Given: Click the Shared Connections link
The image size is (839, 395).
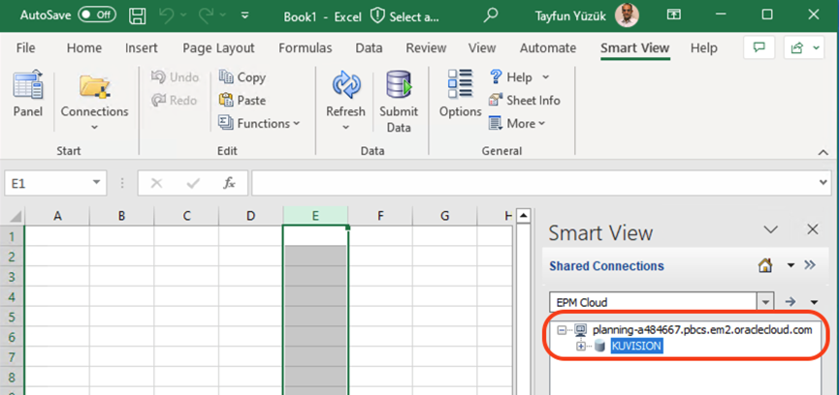Looking at the screenshot, I should 606,266.
